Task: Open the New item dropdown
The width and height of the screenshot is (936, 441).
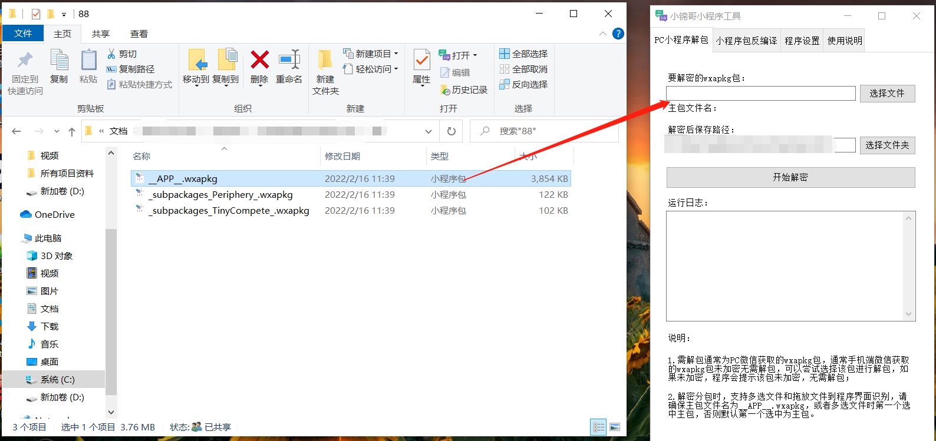Action: pyautogui.click(x=396, y=54)
